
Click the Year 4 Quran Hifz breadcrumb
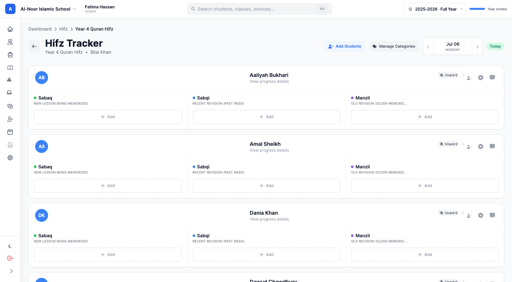(94, 29)
